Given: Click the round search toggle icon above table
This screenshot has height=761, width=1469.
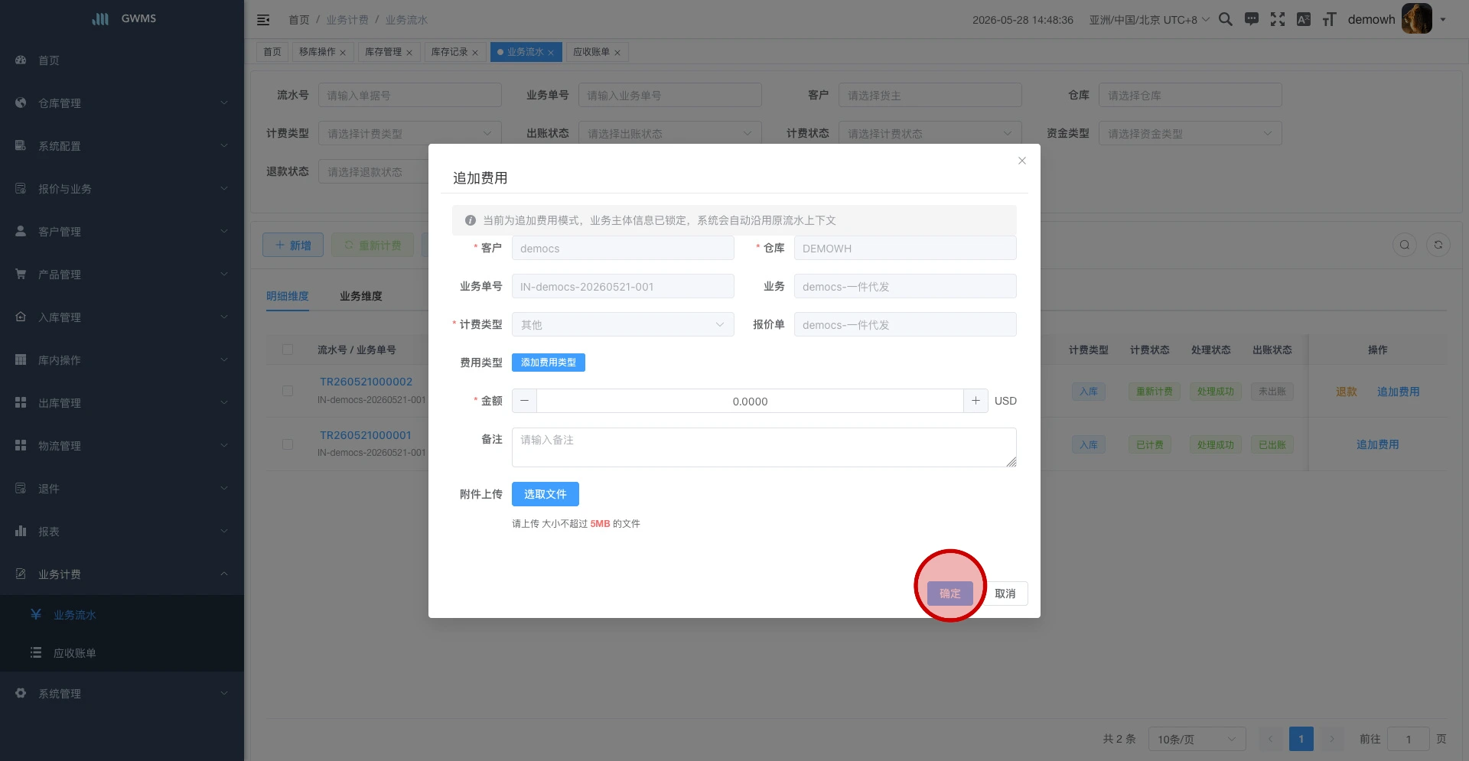Looking at the screenshot, I should 1405,245.
